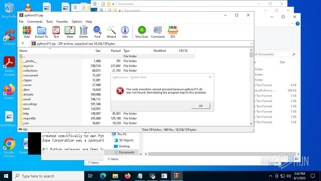Click the Add toolbar icon in WinRAR
The image size is (321, 181).
pos(27,32)
